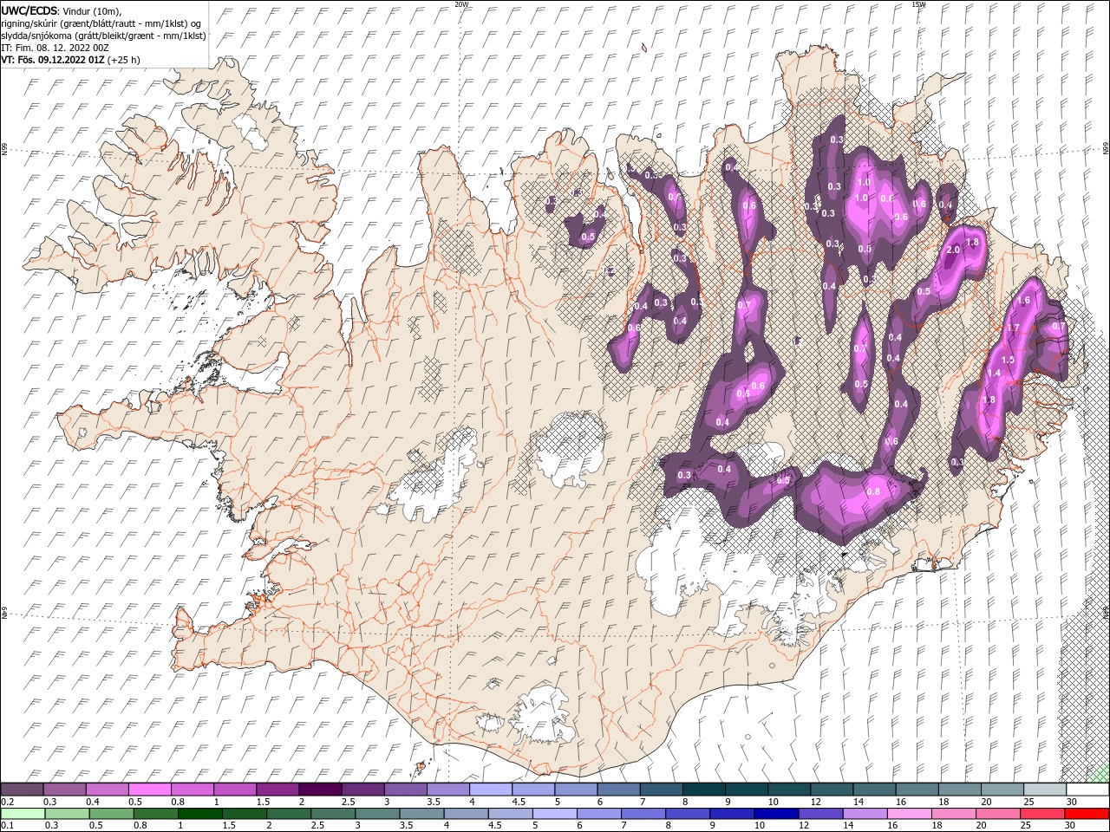Pick the top legend swatch between 1.5 and 2
This screenshot has height=832, width=1110.
pyautogui.click(x=277, y=790)
